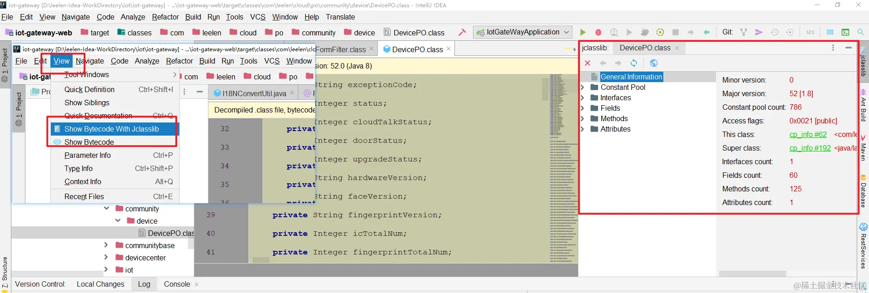Image resolution: width=869 pixels, height=293 pixels.
Task: Toggle the jclasslib side tool window button
Action: click(864, 63)
